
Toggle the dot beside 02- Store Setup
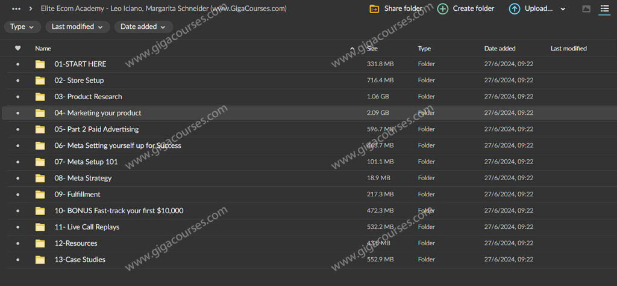17,81
